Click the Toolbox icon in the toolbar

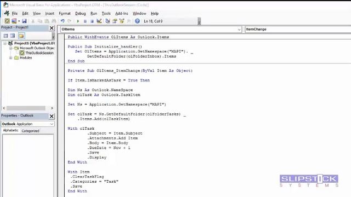coord(129,21)
